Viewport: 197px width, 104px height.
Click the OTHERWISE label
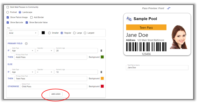13,86
